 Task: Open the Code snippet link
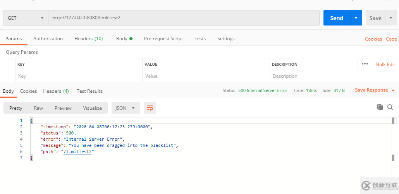[x=391, y=39]
